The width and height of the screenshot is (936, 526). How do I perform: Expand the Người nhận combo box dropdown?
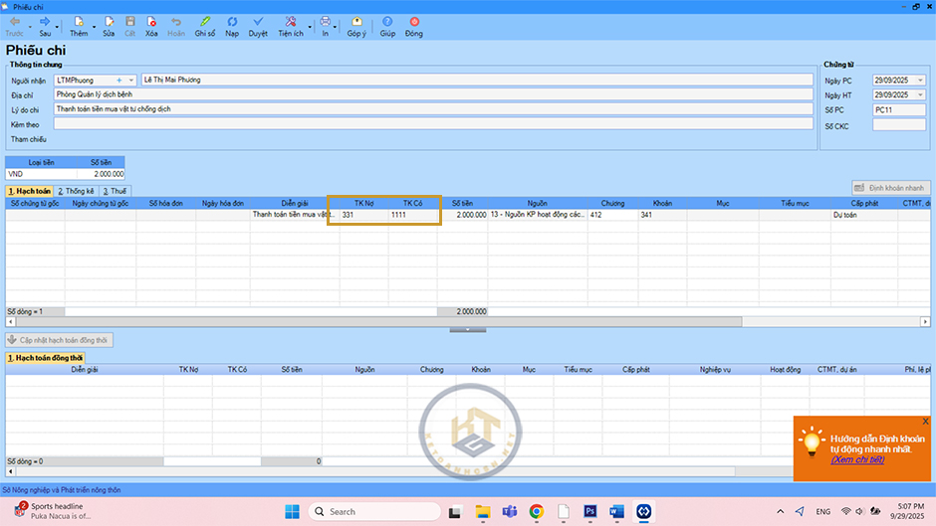(x=132, y=80)
